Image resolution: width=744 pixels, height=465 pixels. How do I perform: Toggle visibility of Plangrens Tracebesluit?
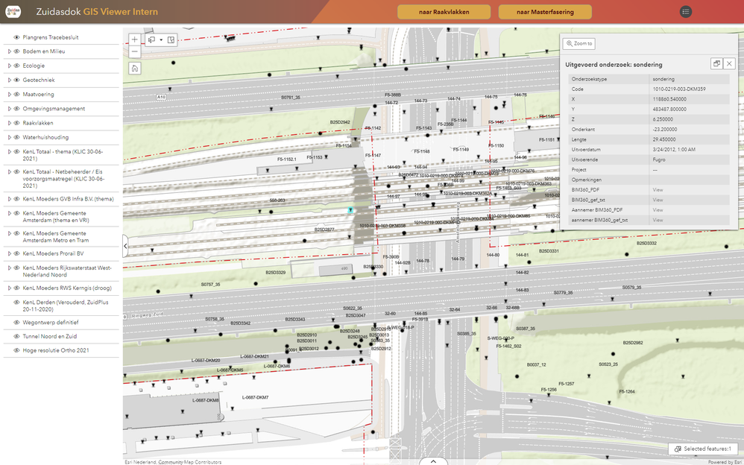(16, 37)
